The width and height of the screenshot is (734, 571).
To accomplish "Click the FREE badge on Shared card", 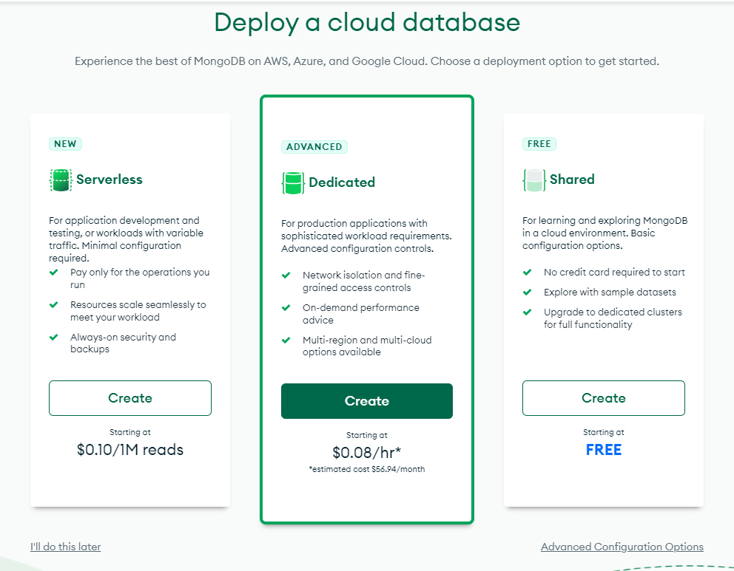I will click(539, 144).
